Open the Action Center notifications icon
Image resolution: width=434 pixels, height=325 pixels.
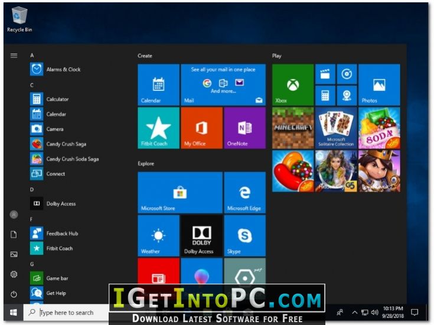415,313
